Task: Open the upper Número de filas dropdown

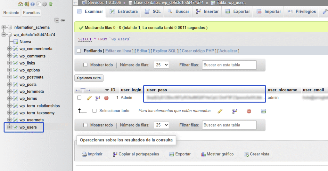Action: coord(161,65)
